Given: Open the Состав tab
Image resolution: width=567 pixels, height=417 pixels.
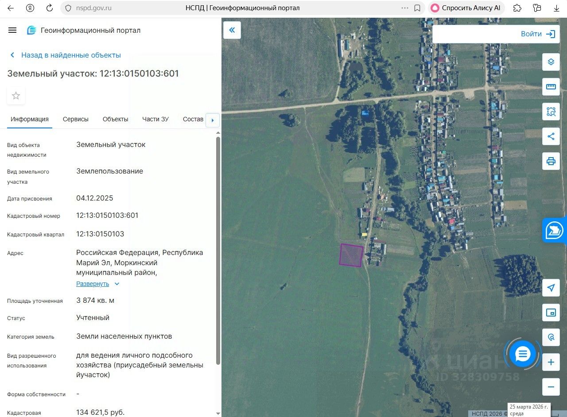Looking at the screenshot, I should pyautogui.click(x=193, y=119).
